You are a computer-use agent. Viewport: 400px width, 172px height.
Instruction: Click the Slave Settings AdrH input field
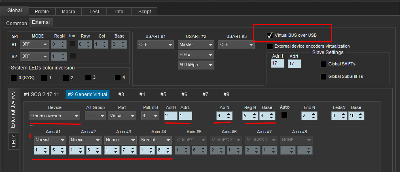(277, 63)
